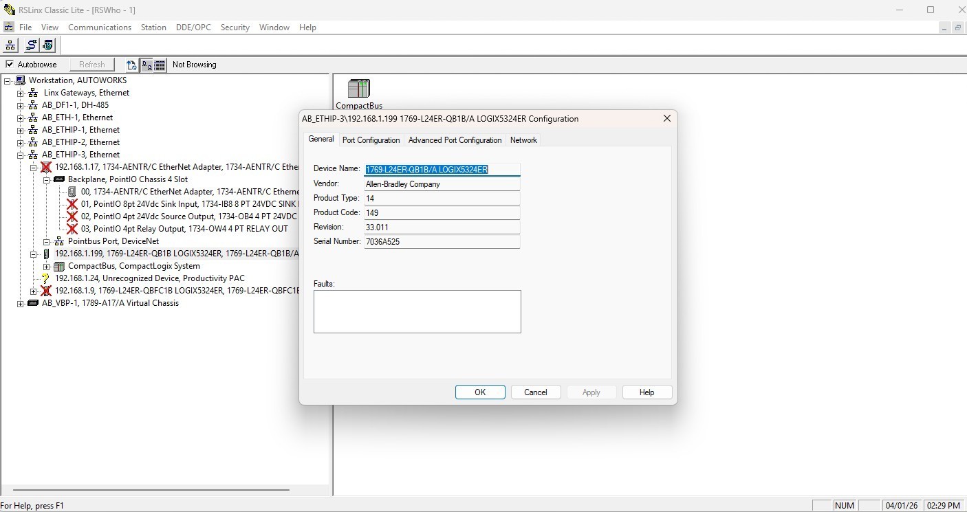
Task: Click the AB_VBP-1 Virtual Chassis icon
Action: 33,303
